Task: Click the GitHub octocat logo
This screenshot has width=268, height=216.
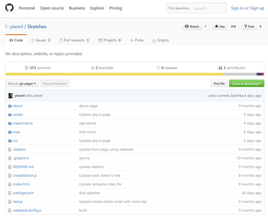Action: [x=9, y=8]
